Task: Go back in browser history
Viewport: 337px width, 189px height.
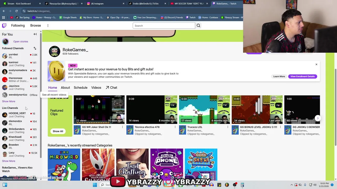Action: click(x=4, y=11)
